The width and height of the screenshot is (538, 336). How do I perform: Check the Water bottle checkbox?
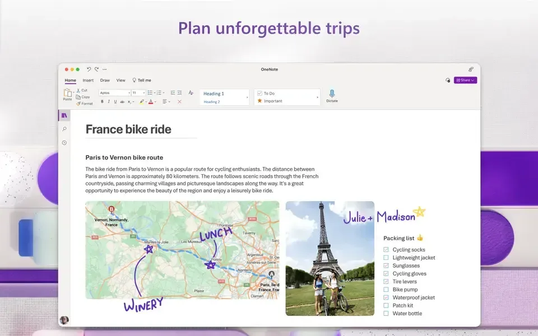click(x=386, y=314)
